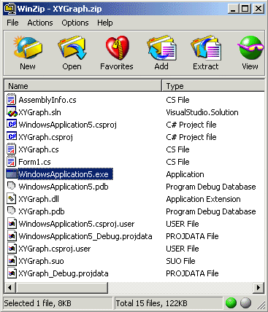Screen dimensions: 268x312
Task: Click the icon beside XYGraph.csproj.user
Action: click(12, 249)
